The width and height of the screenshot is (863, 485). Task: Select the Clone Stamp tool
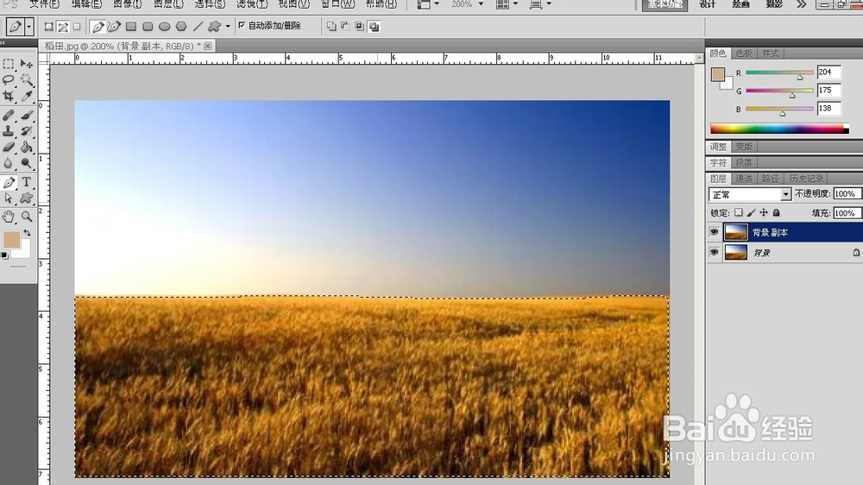pos(9,131)
